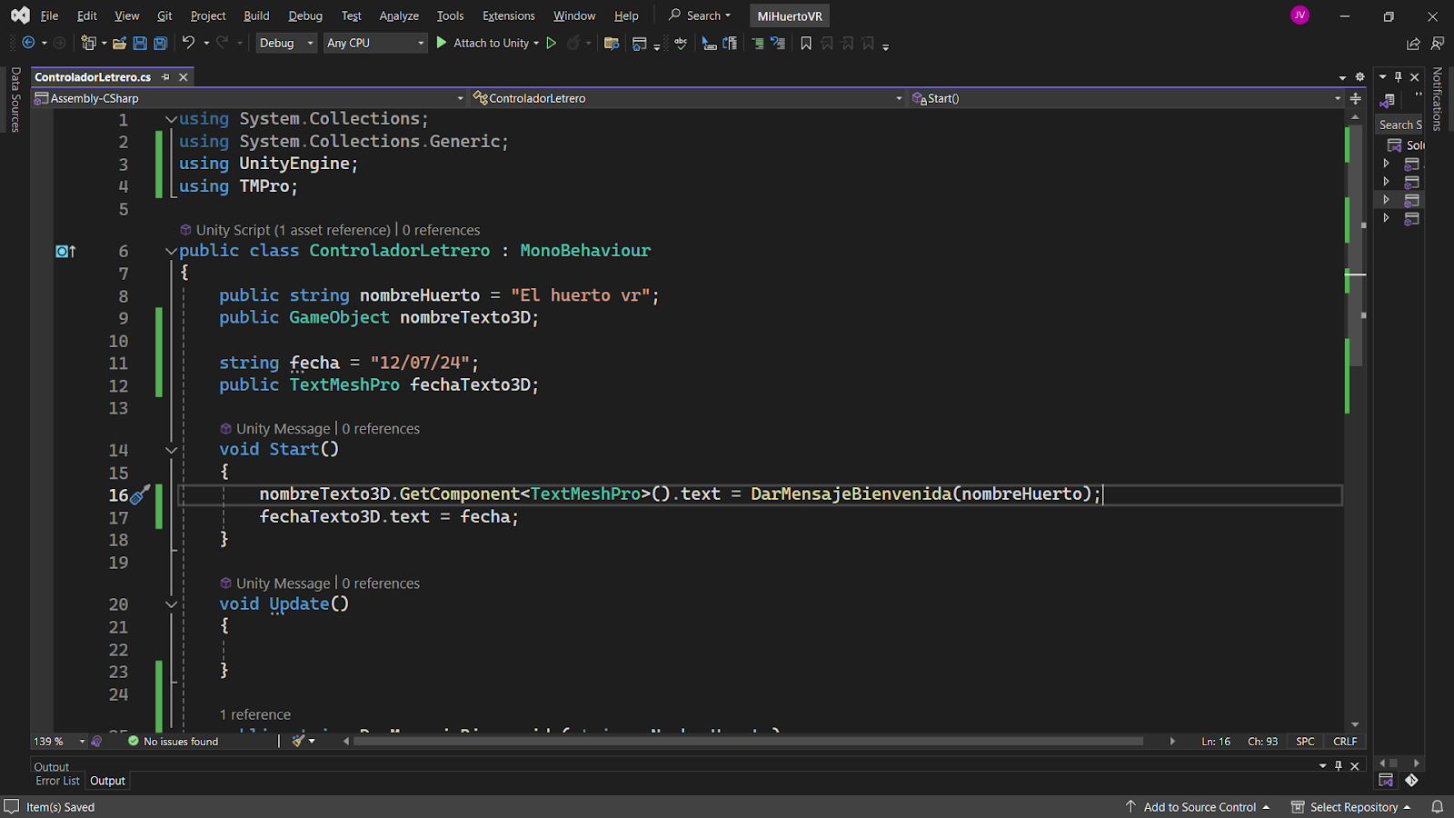
Task: Click the bookmark icon in the toolbar
Action: (x=805, y=43)
